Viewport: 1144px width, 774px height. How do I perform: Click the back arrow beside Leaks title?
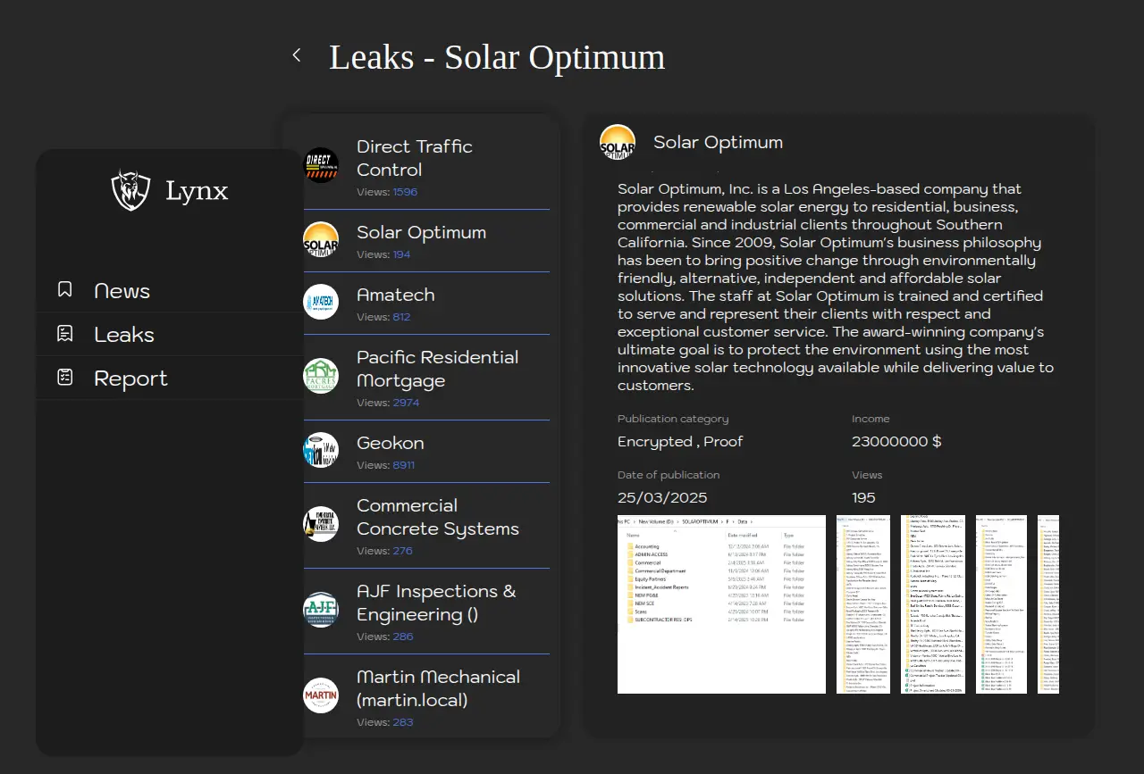coord(297,55)
